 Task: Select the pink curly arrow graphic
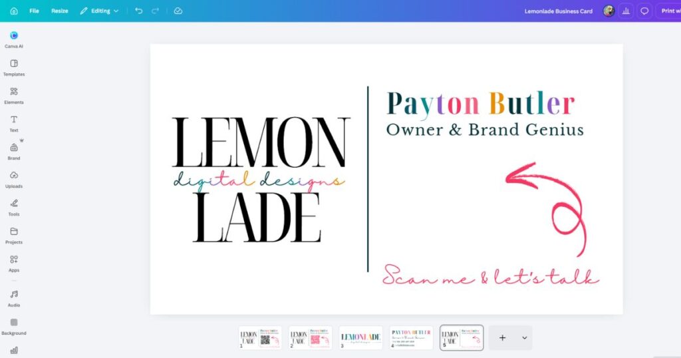click(x=547, y=209)
